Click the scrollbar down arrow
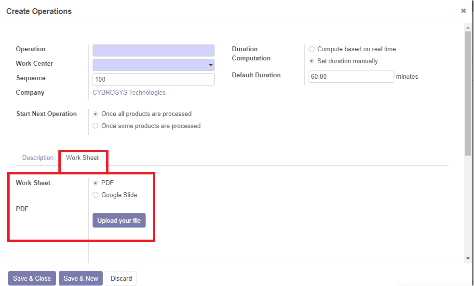 click(x=468, y=258)
